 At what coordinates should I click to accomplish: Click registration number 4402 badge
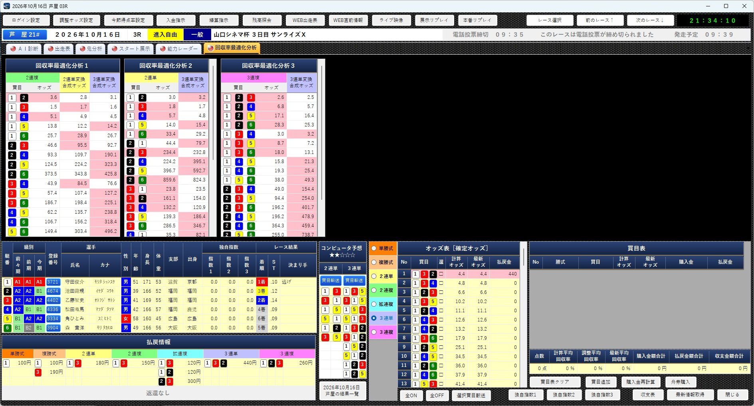click(x=53, y=300)
